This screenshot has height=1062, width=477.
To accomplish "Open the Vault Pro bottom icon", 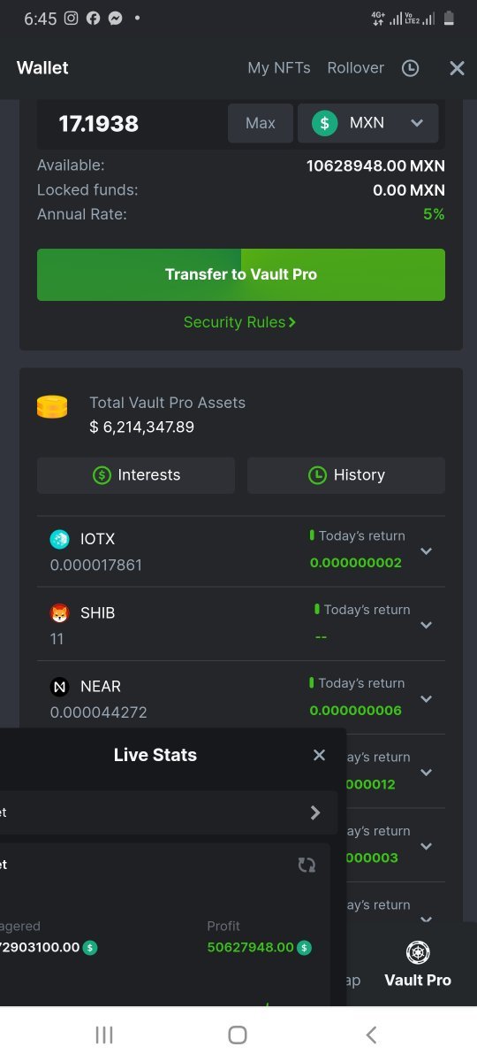I will (418, 952).
